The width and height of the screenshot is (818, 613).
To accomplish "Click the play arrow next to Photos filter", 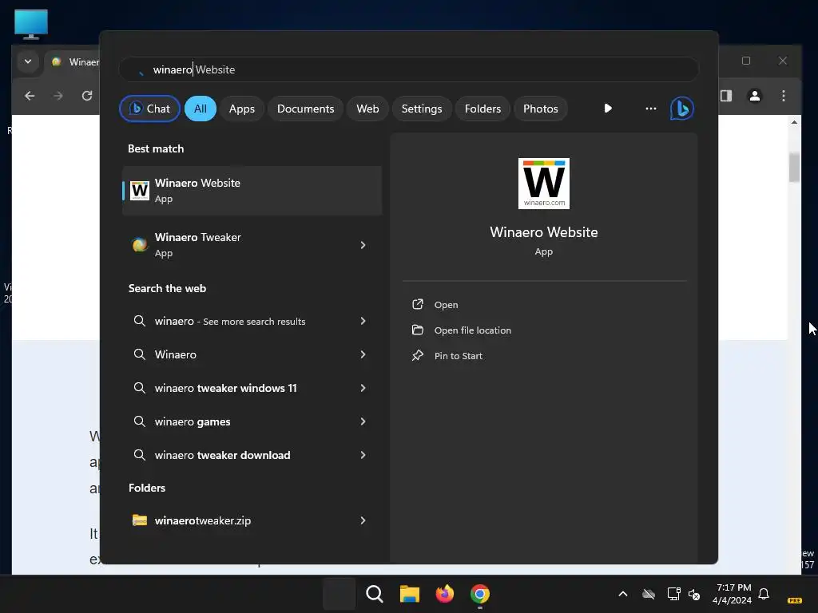I will [x=608, y=109].
